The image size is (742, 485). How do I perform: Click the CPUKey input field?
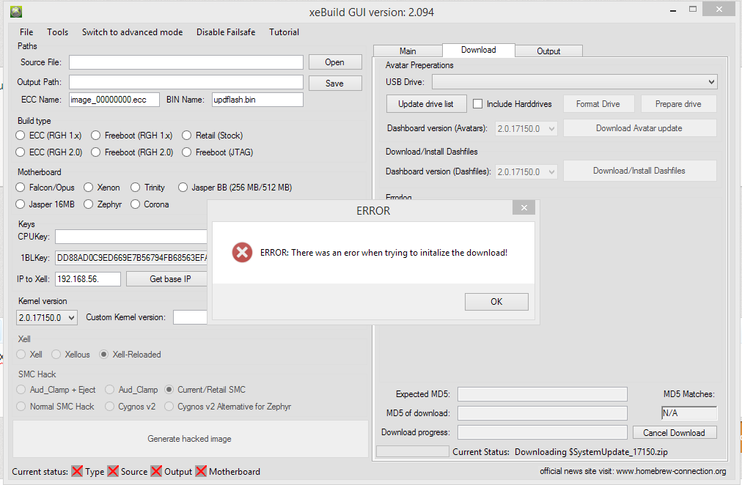131,237
